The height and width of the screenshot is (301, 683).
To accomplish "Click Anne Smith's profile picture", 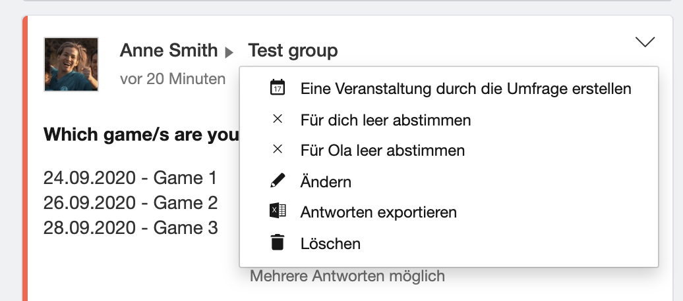I will (x=71, y=64).
